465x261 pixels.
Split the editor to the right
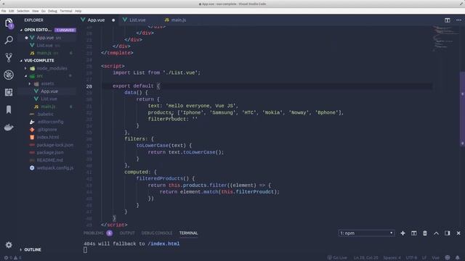(448, 20)
